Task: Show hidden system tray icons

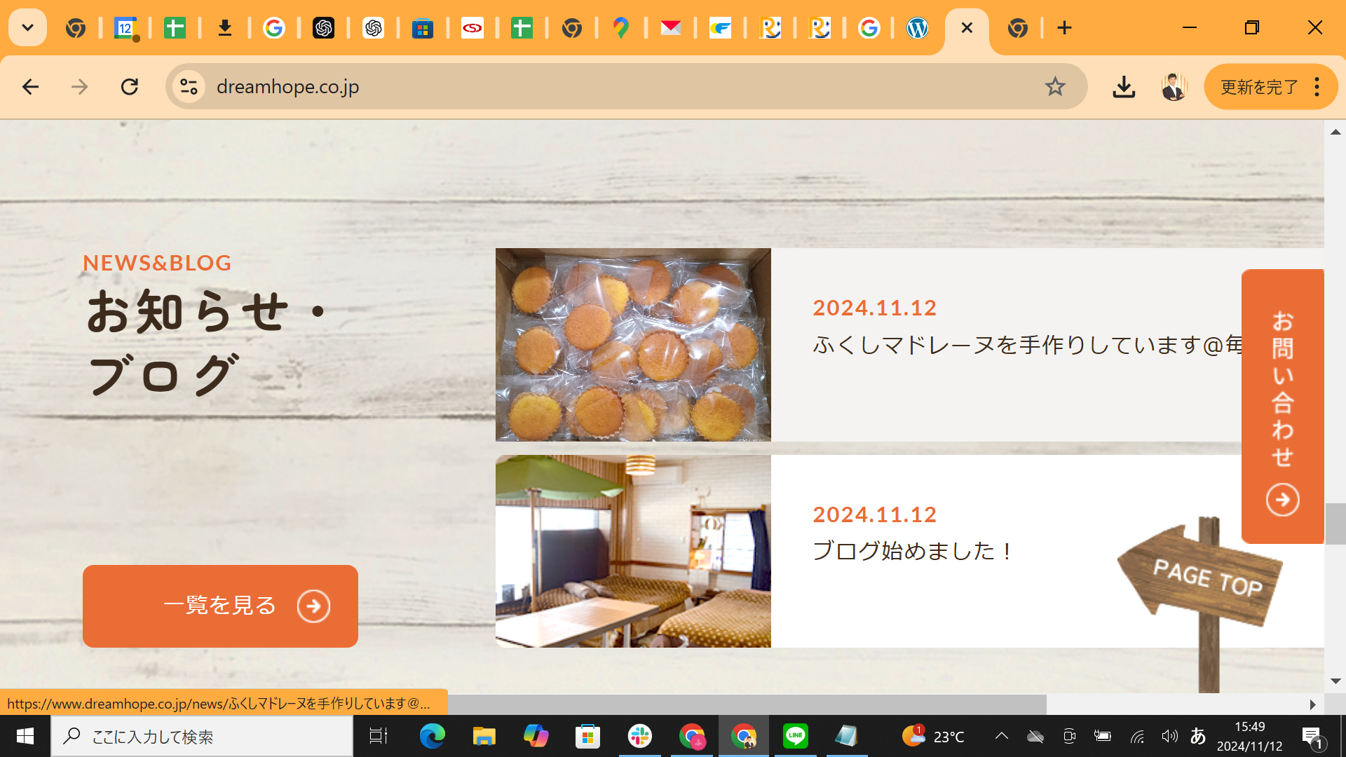Action: 1001,736
